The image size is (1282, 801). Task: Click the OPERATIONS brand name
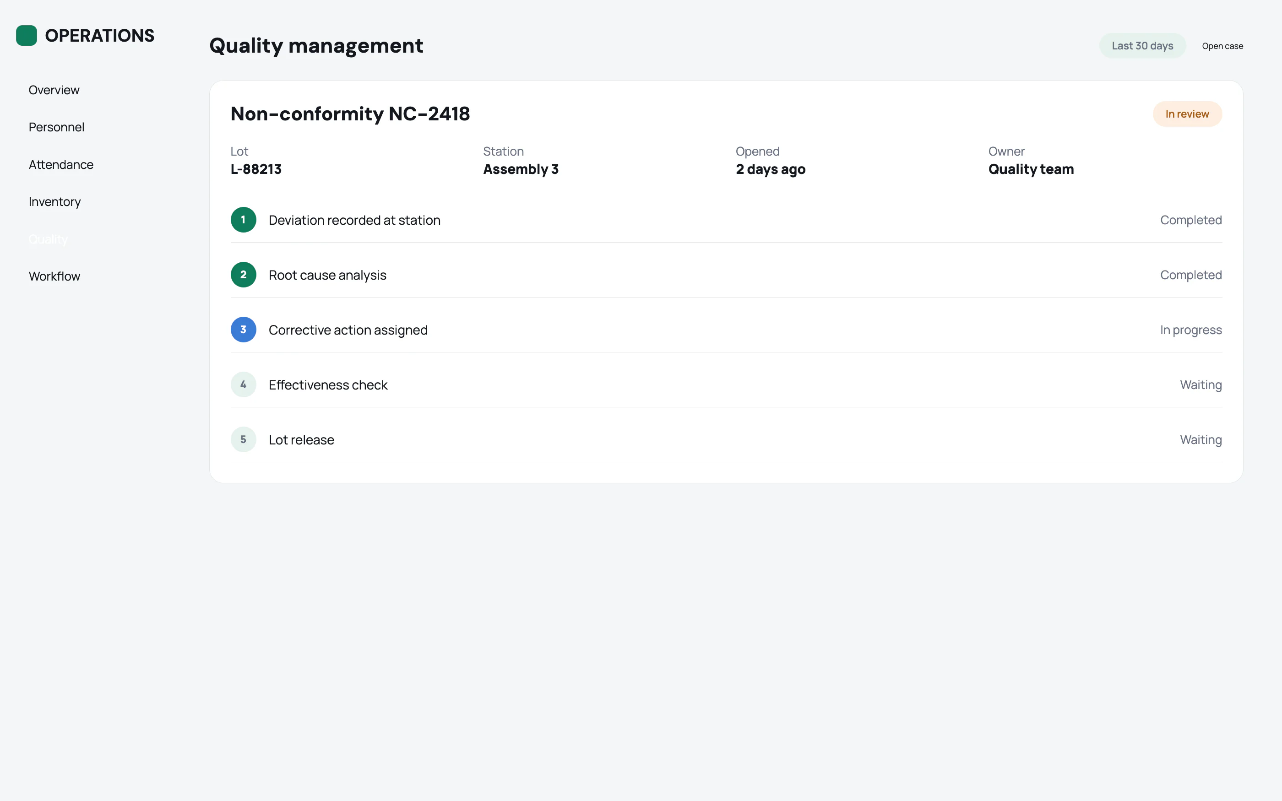[x=100, y=36]
